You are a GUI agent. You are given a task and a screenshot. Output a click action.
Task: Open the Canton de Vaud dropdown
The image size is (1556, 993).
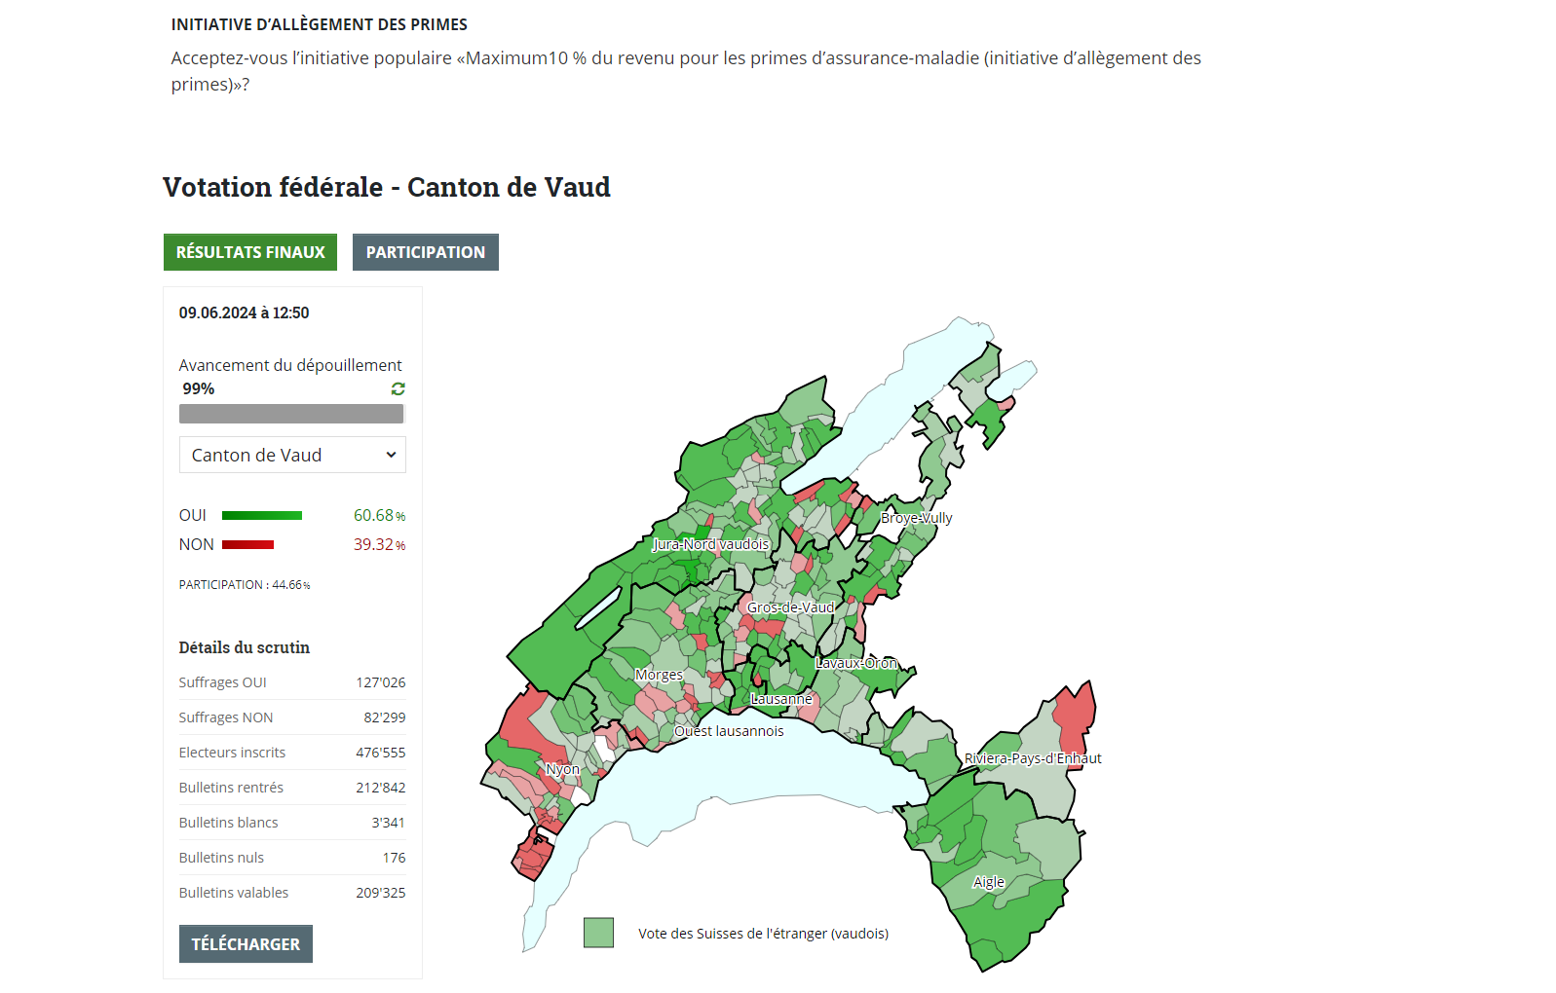(x=292, y=455)
